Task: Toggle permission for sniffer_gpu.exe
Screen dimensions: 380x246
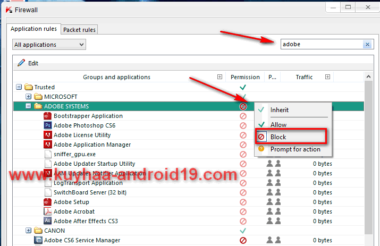Action: pyautogui.click(x=243, y=155)
